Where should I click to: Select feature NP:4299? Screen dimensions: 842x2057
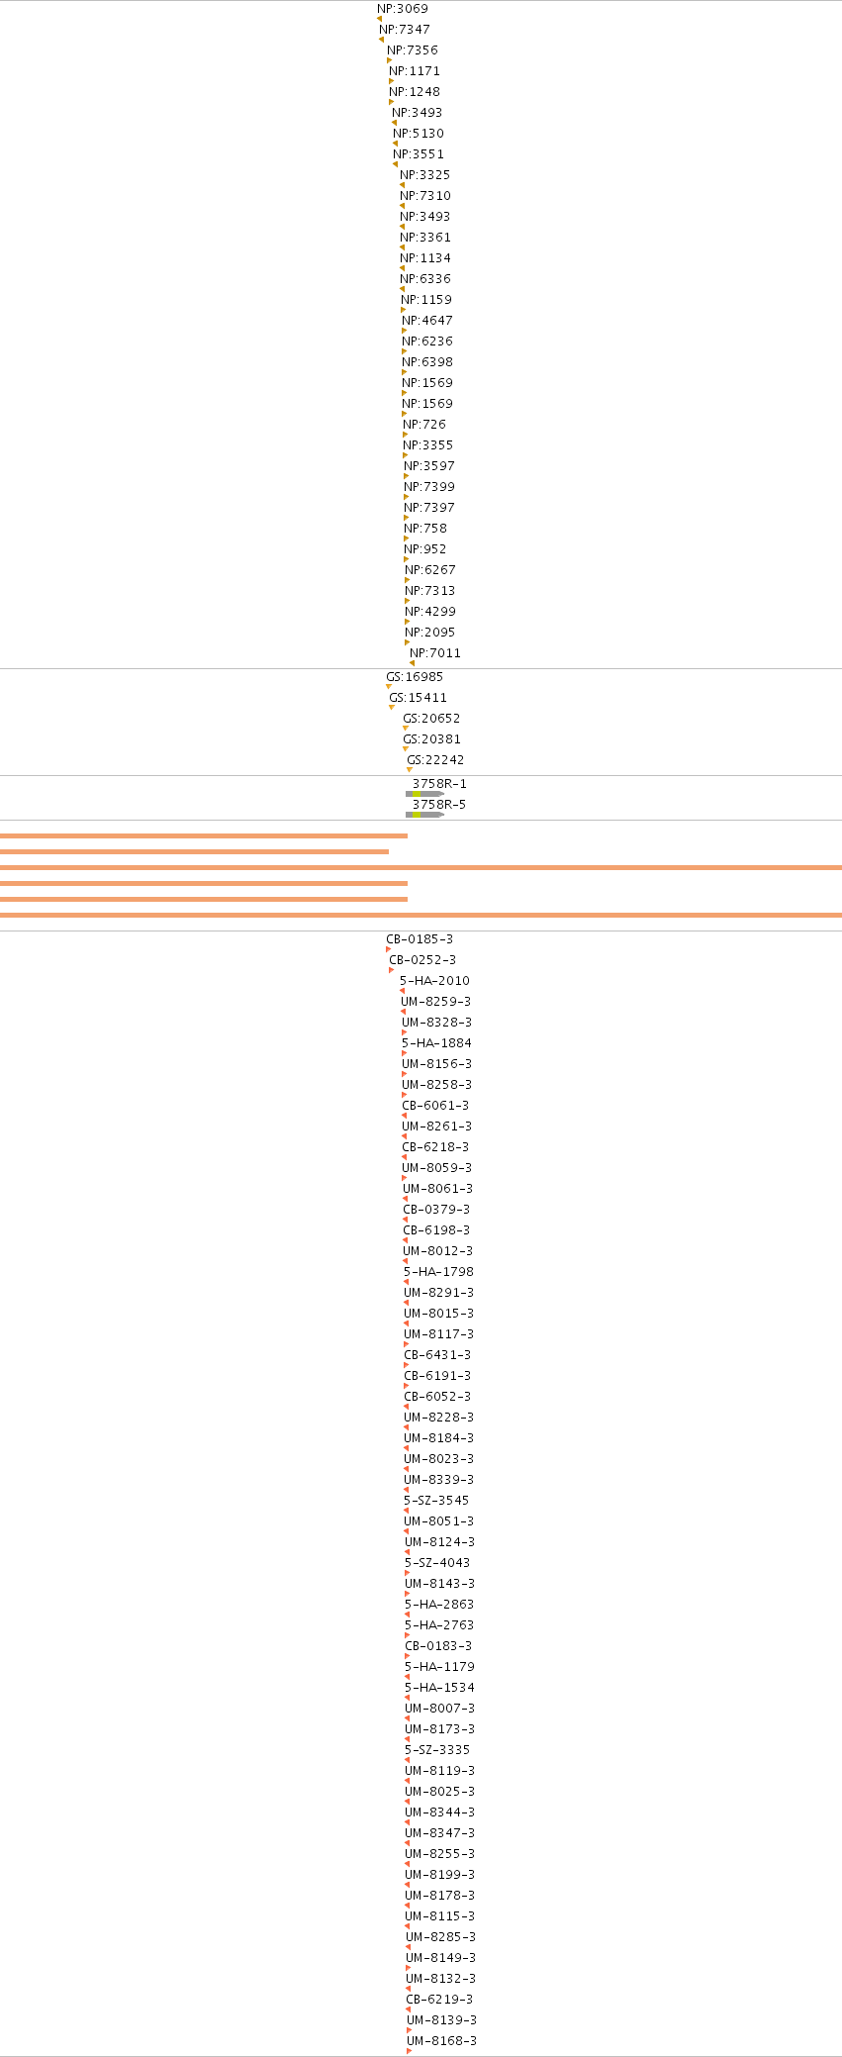pyautogui.click(x=430, y=612)
